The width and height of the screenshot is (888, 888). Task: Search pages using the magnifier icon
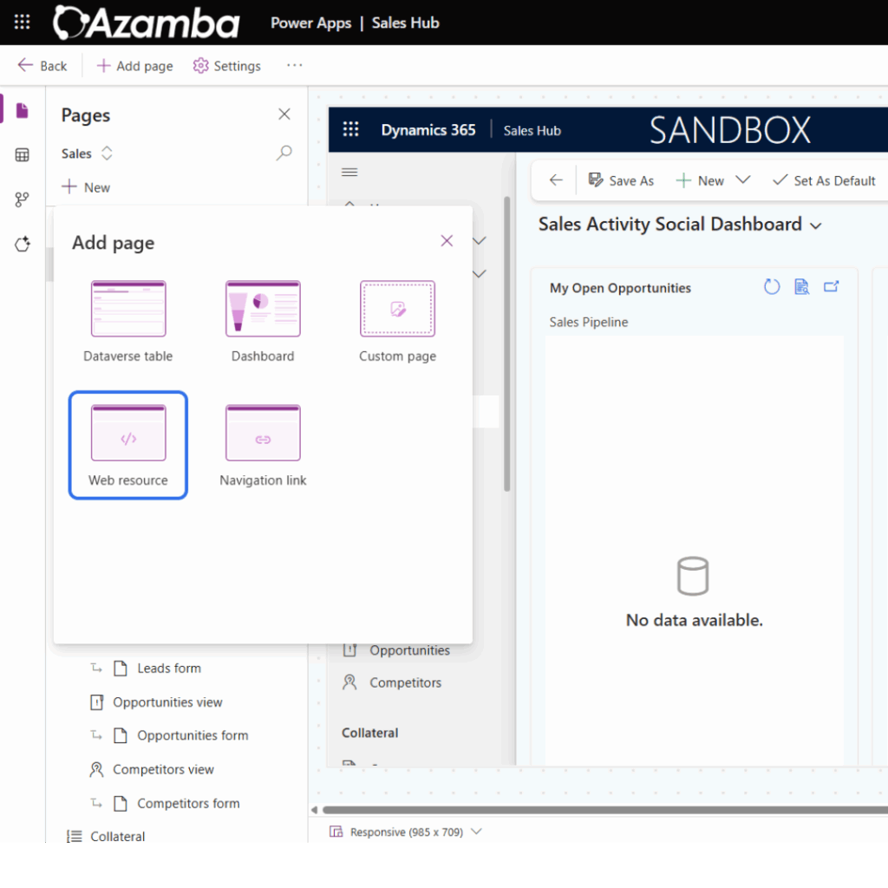tap(284, 153)
